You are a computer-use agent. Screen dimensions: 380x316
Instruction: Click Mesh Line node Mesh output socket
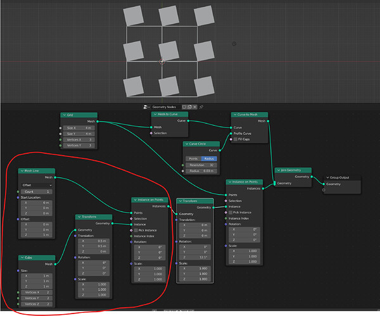(x=55, y=177)
